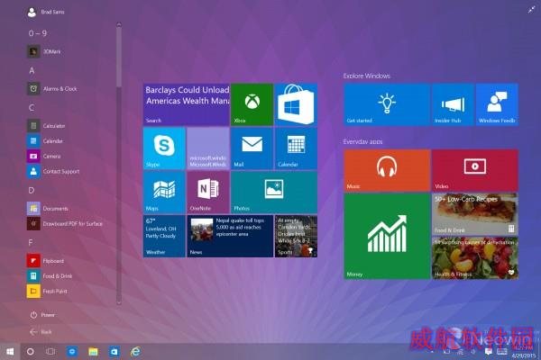The width and height of the screenshot is (541, 360).
Task: Select the C letter header in the app list
Action: coord(32,108)
